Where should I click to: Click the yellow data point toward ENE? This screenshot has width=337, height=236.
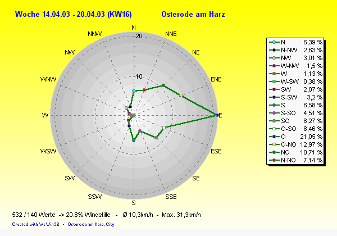(180, 96)
